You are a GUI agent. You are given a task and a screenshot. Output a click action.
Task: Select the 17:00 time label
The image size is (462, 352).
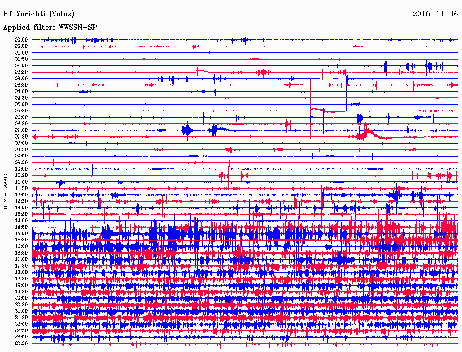[x=21, y=259]
